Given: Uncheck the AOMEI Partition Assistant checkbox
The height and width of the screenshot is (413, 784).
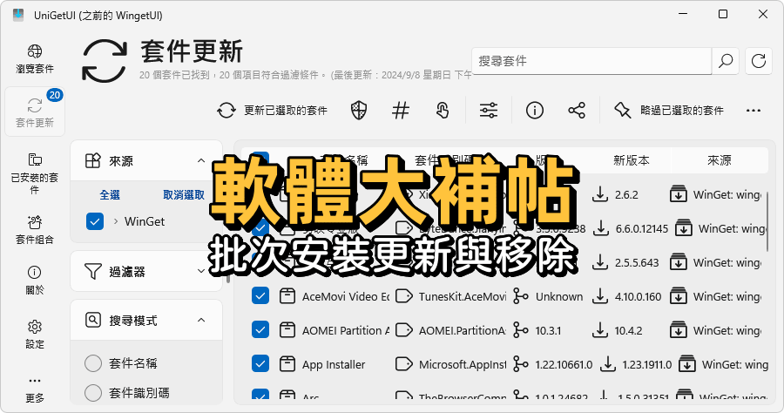Looking at the screenshot, I should 260,330.
